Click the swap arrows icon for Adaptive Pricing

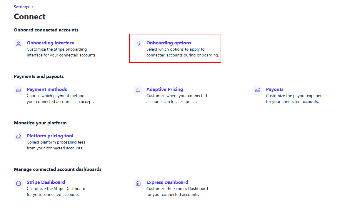tap(138, 90)
